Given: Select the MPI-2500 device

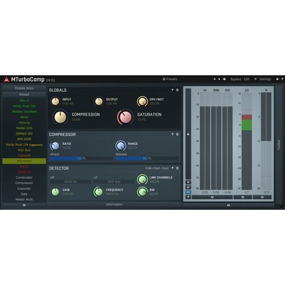Looking at the screenshot, I should [x=24, y=139].
